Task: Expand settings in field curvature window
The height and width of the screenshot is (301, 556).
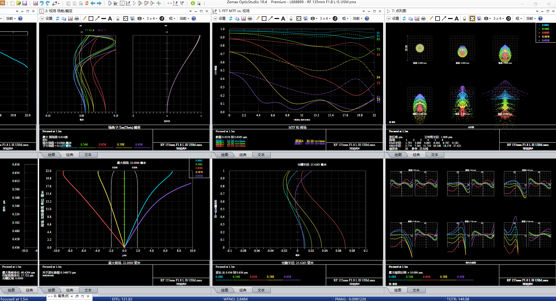Action: coord(42,18)
